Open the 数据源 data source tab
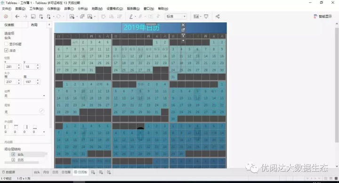The width and height of the screenshot is (339, 183). tap(8, 172)
